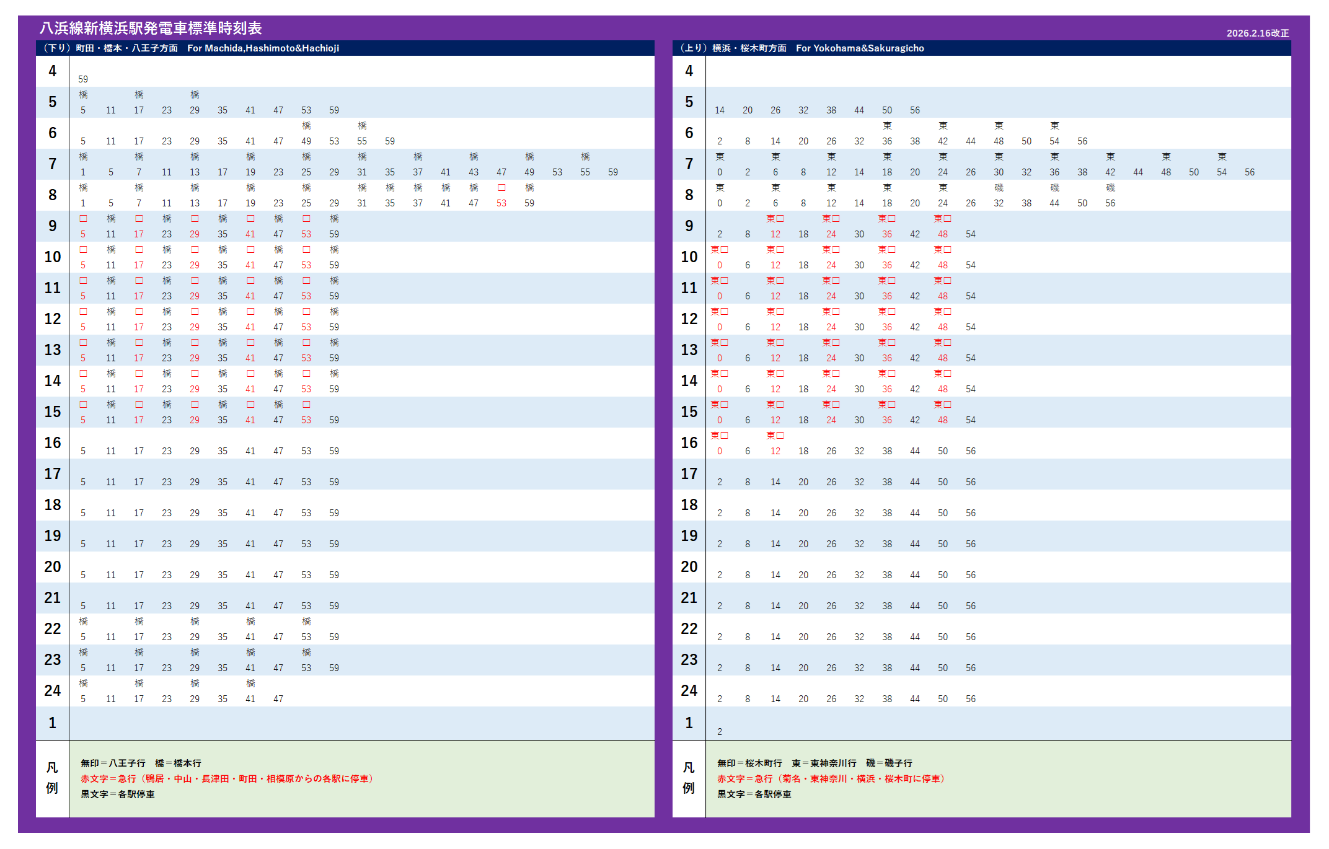The width and height of the screenshot is (1329, 849).
Task: Select the "For Yokohama&Sakuragicho" header
Action: point(860,48)
